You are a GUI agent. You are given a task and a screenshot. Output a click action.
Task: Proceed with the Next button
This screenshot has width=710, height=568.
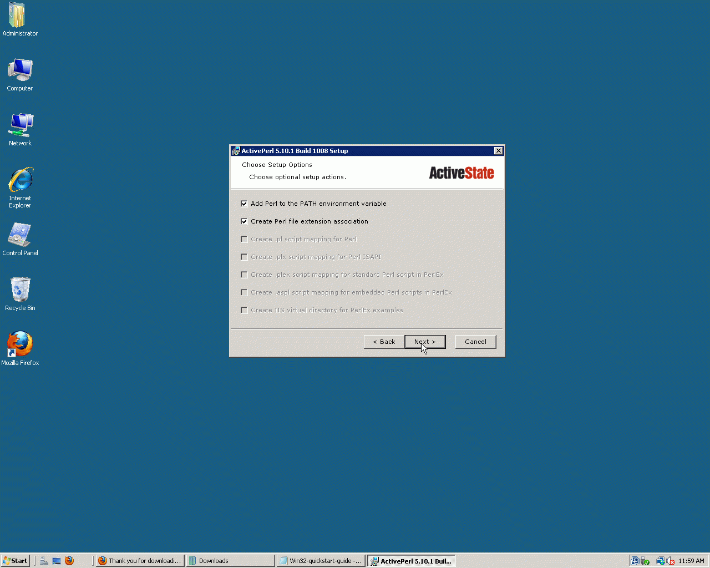point(425,342)
